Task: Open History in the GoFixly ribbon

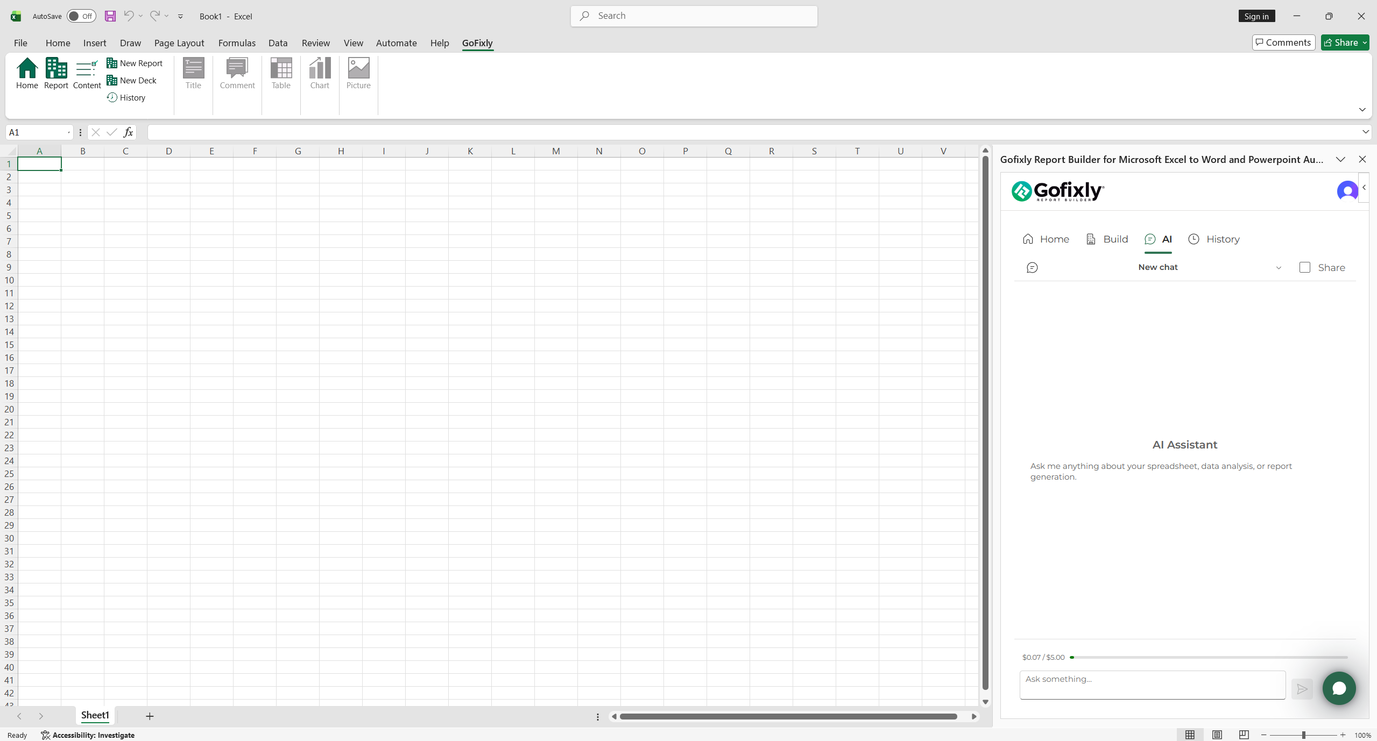Action: (126, 97)
